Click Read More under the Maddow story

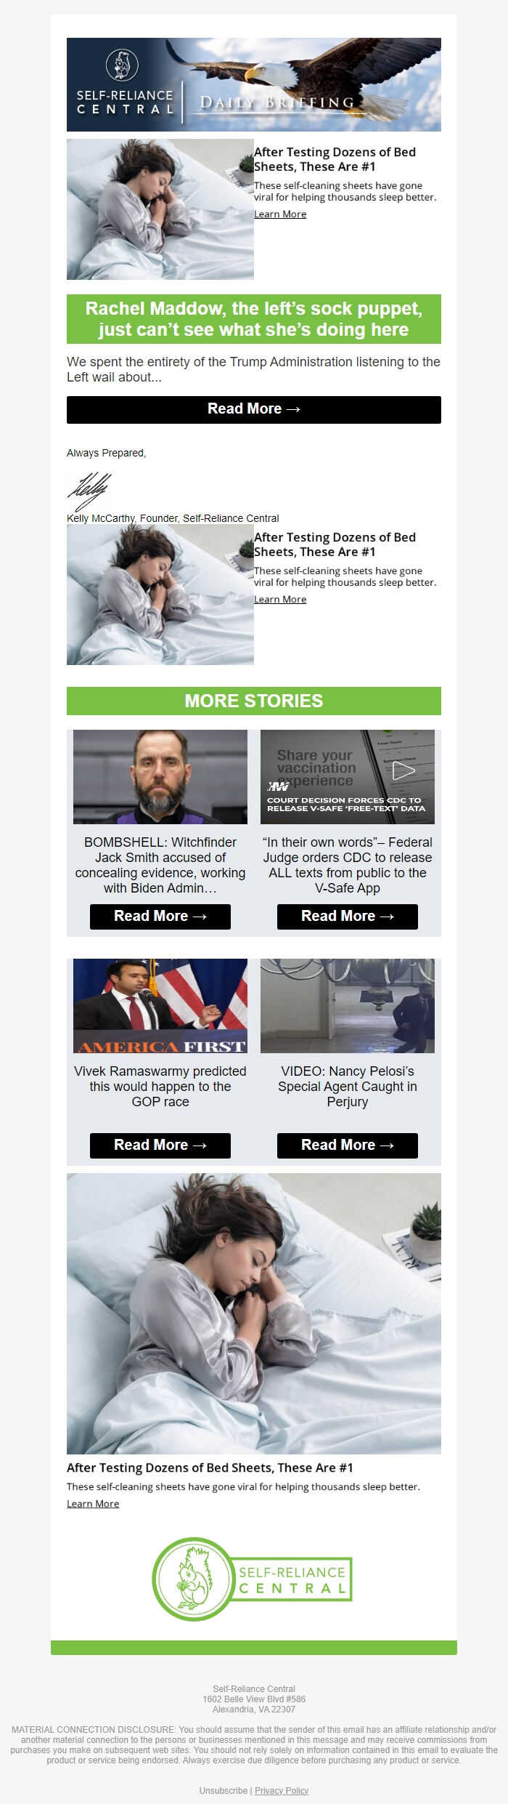tap(254, 409)
